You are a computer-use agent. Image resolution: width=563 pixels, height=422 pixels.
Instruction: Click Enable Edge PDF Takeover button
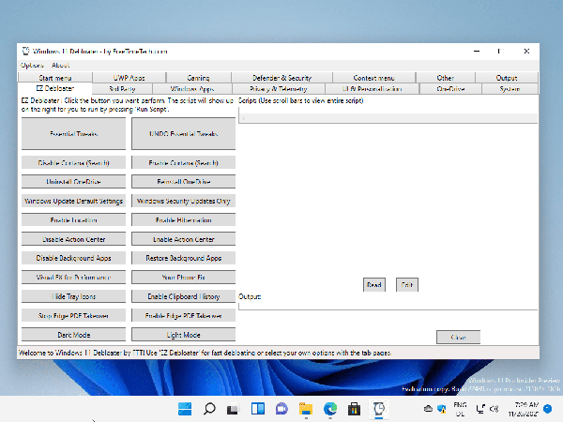click(x=184, y=315)
